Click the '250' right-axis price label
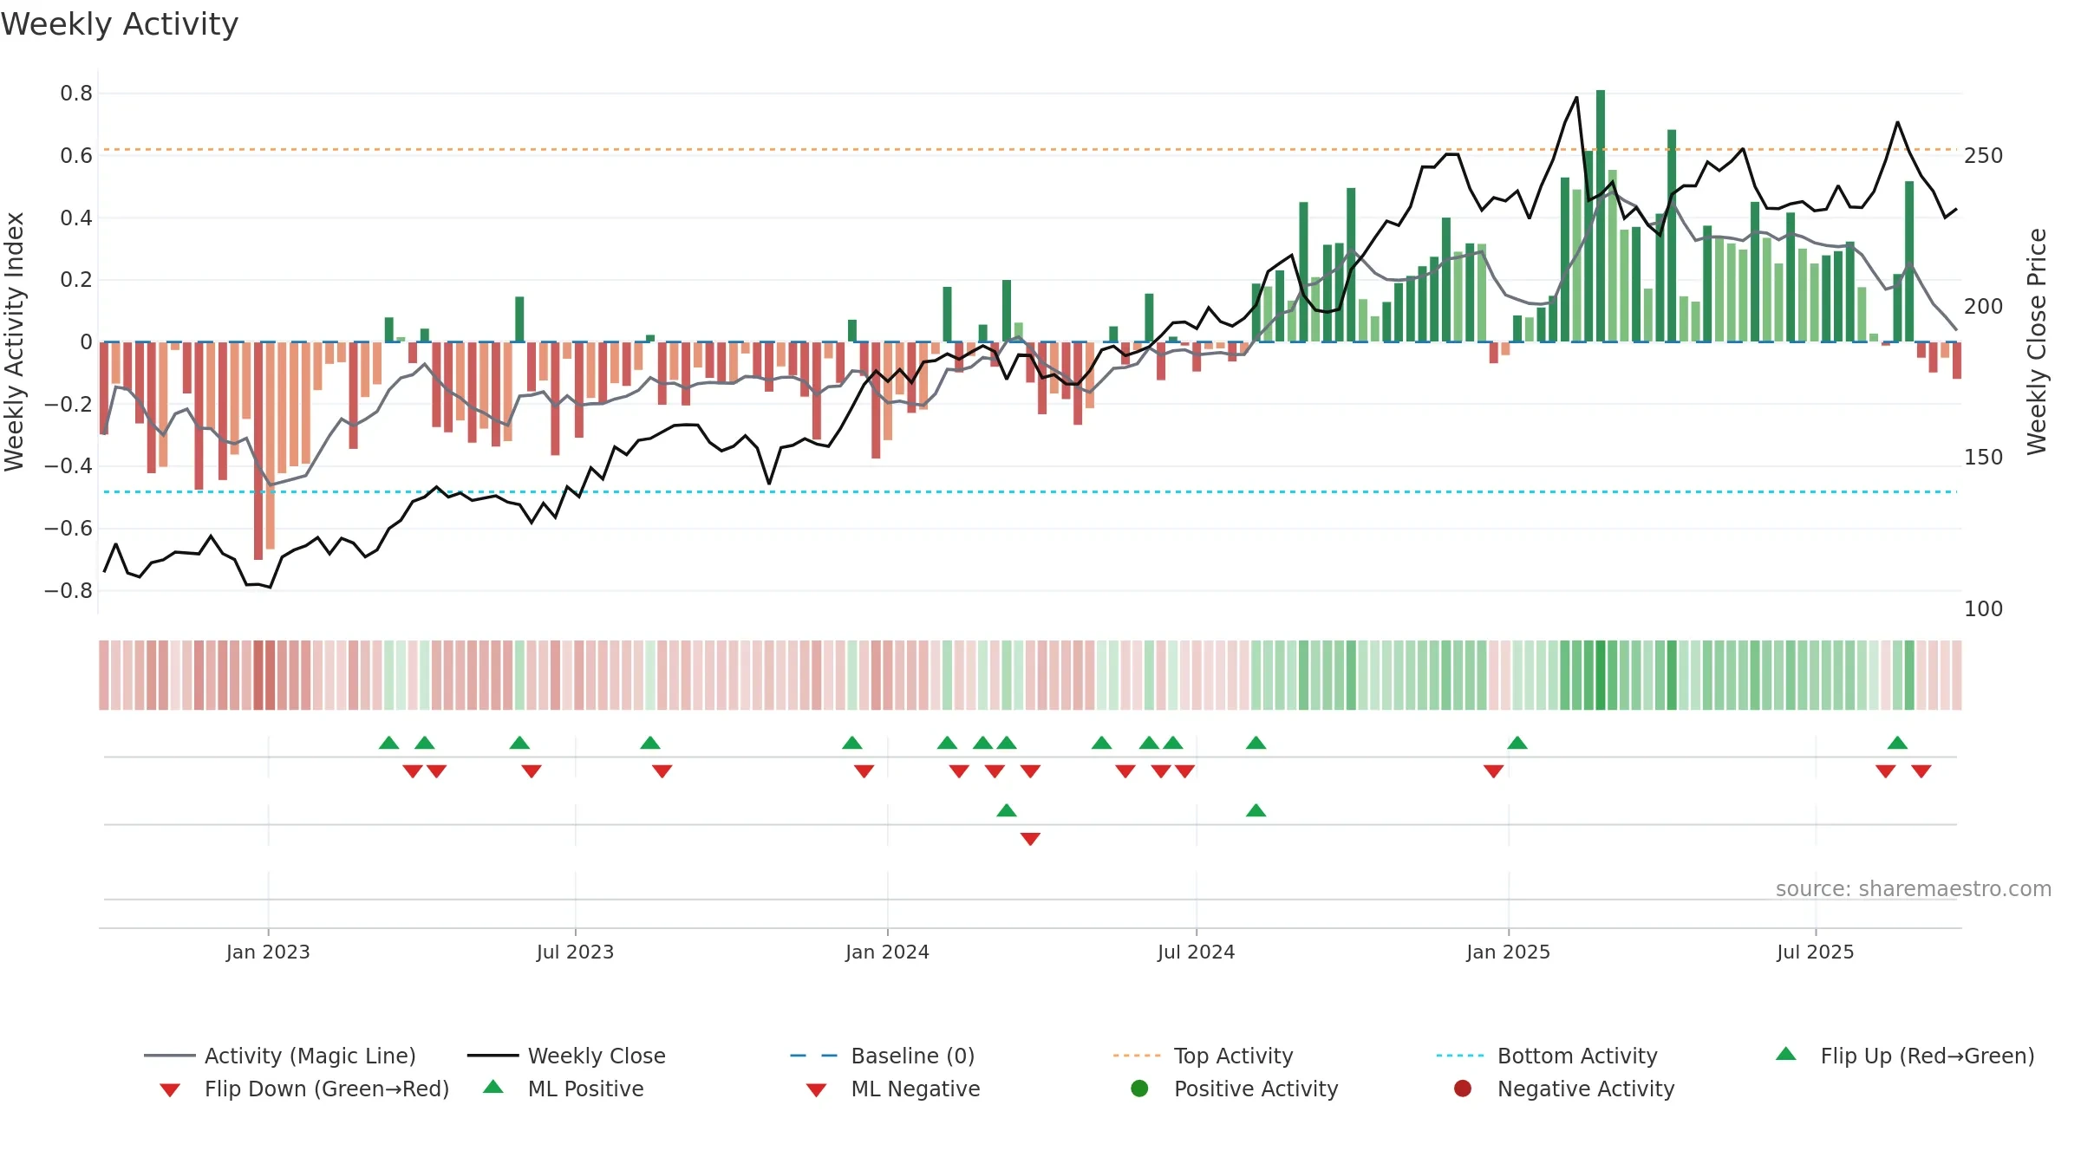 pos(1984,156)
